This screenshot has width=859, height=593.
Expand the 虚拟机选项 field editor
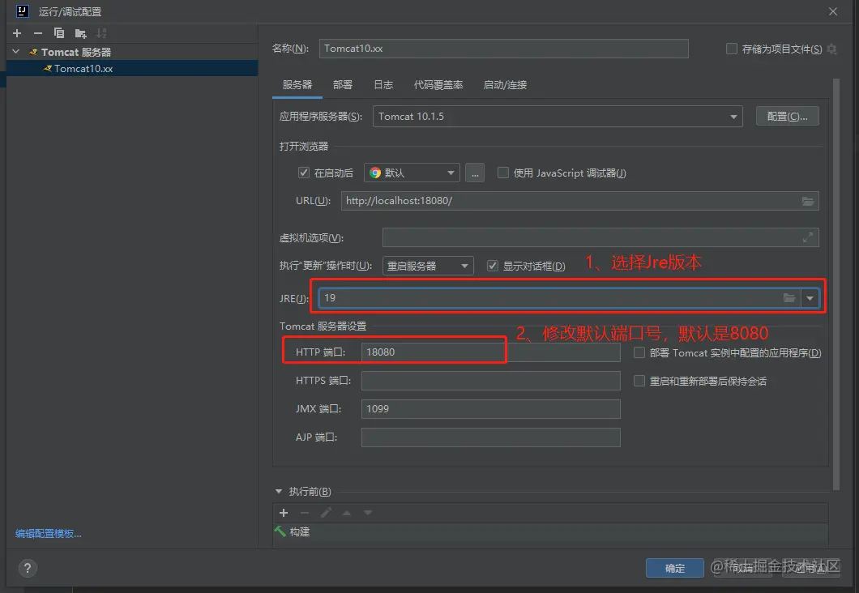coord(807,237)
